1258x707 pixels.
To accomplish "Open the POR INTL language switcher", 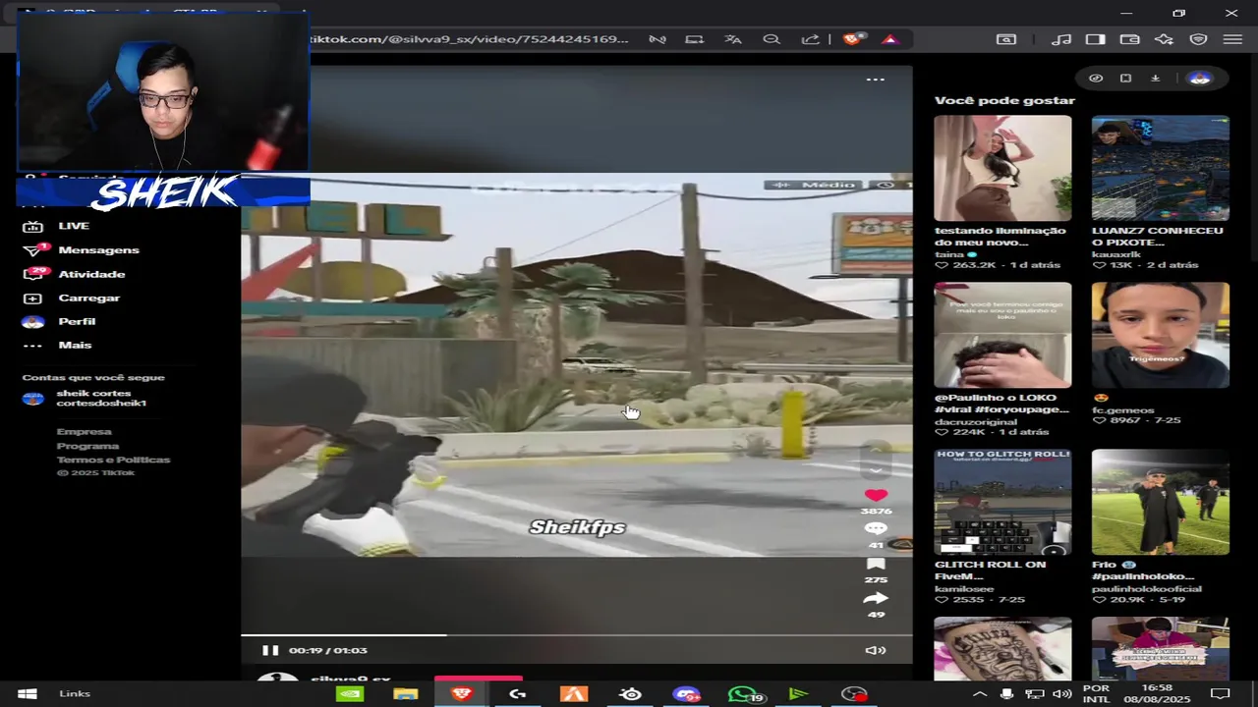I will 1096,694.
